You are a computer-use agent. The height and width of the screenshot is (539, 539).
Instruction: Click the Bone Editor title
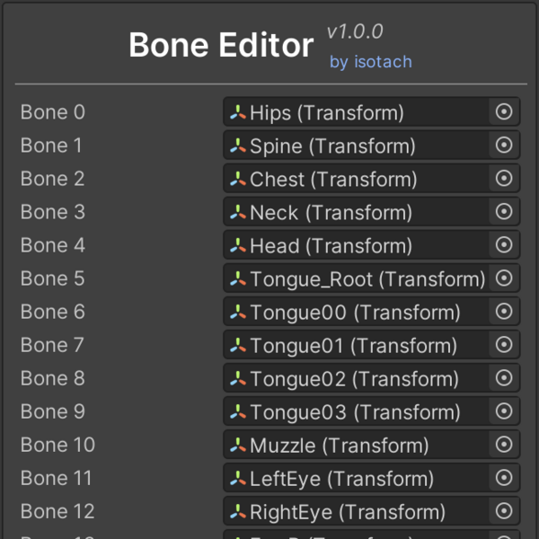[x=221, y=45]
